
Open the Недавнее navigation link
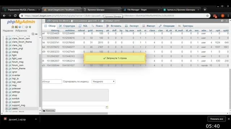tap(8, 31)
